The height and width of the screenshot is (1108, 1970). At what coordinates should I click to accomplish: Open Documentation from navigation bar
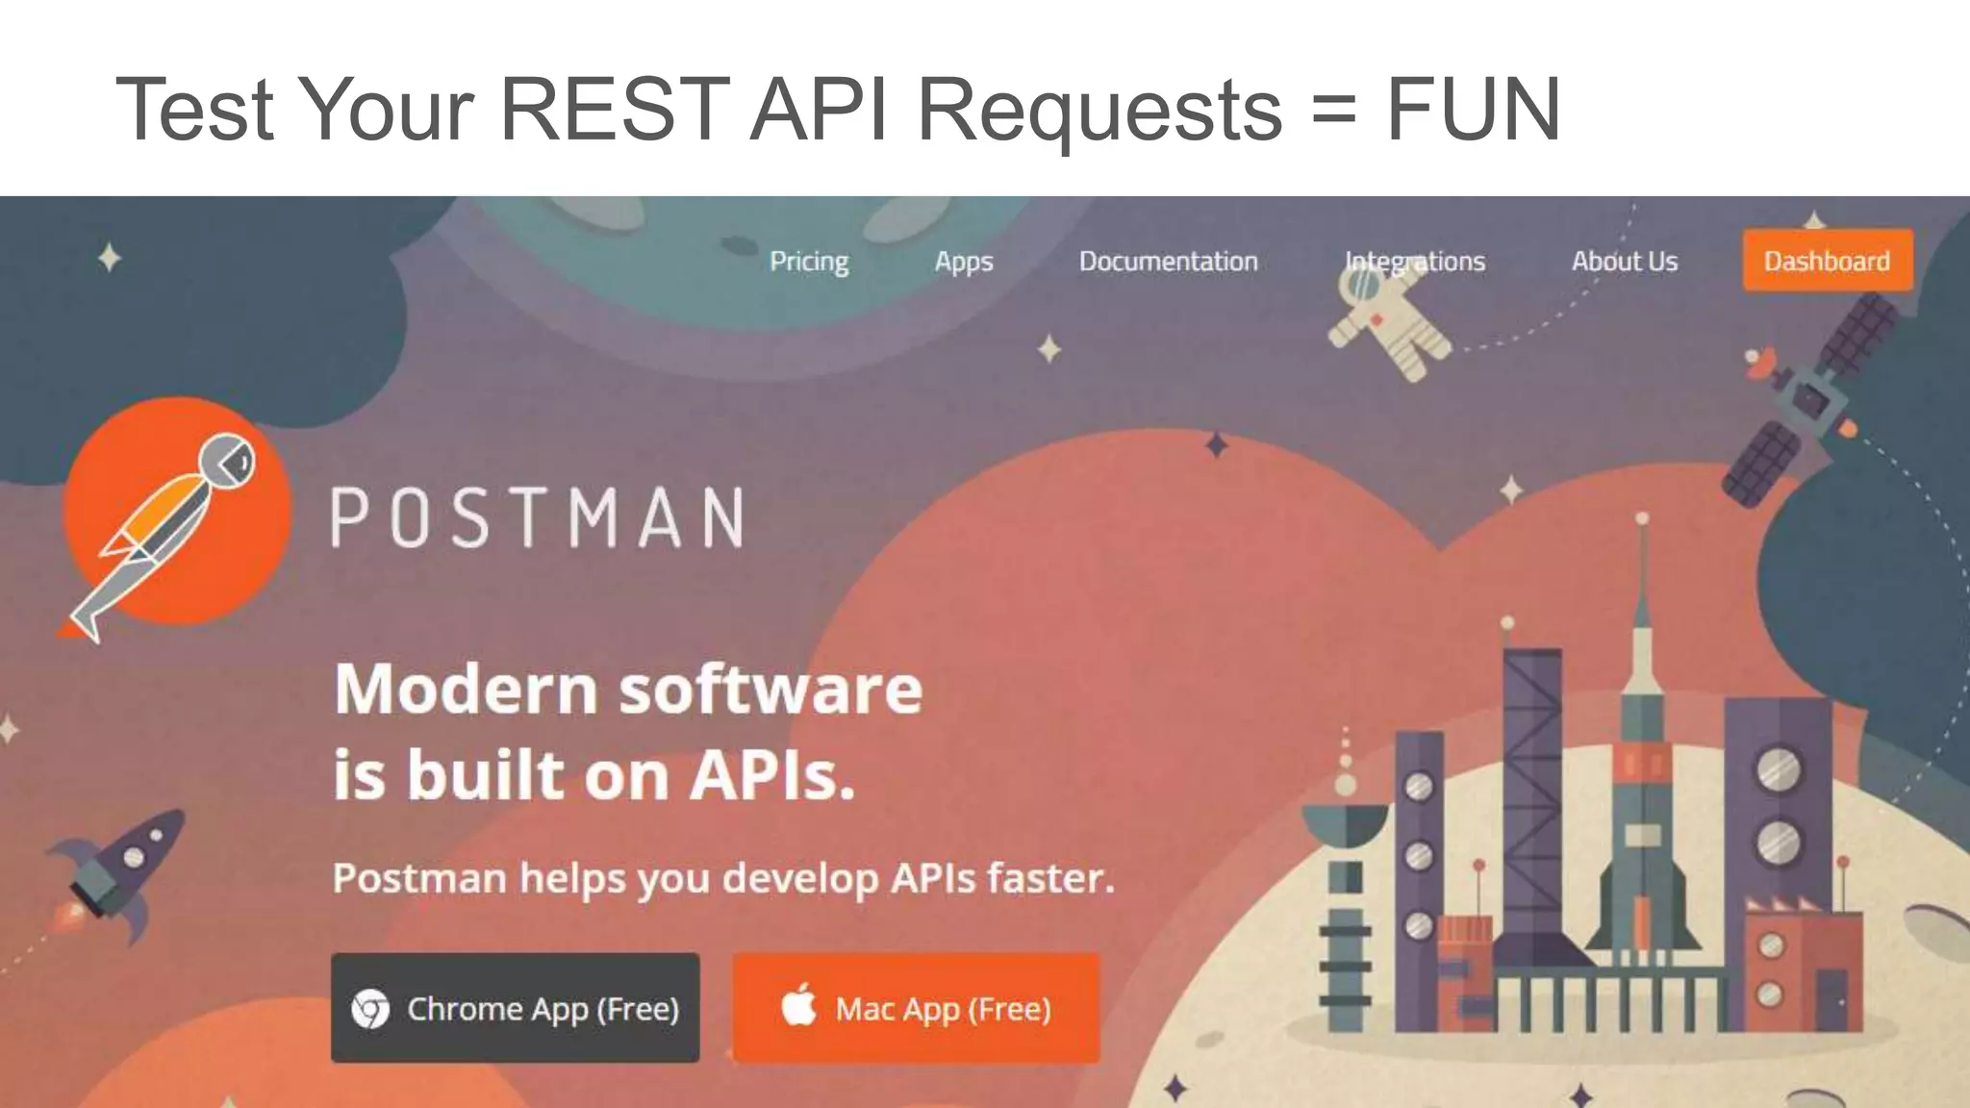point(1168,262)
